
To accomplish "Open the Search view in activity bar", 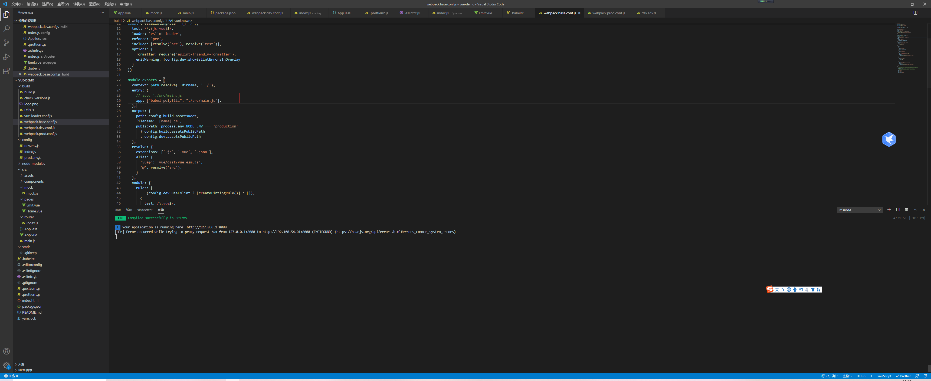I will point(6,29).
